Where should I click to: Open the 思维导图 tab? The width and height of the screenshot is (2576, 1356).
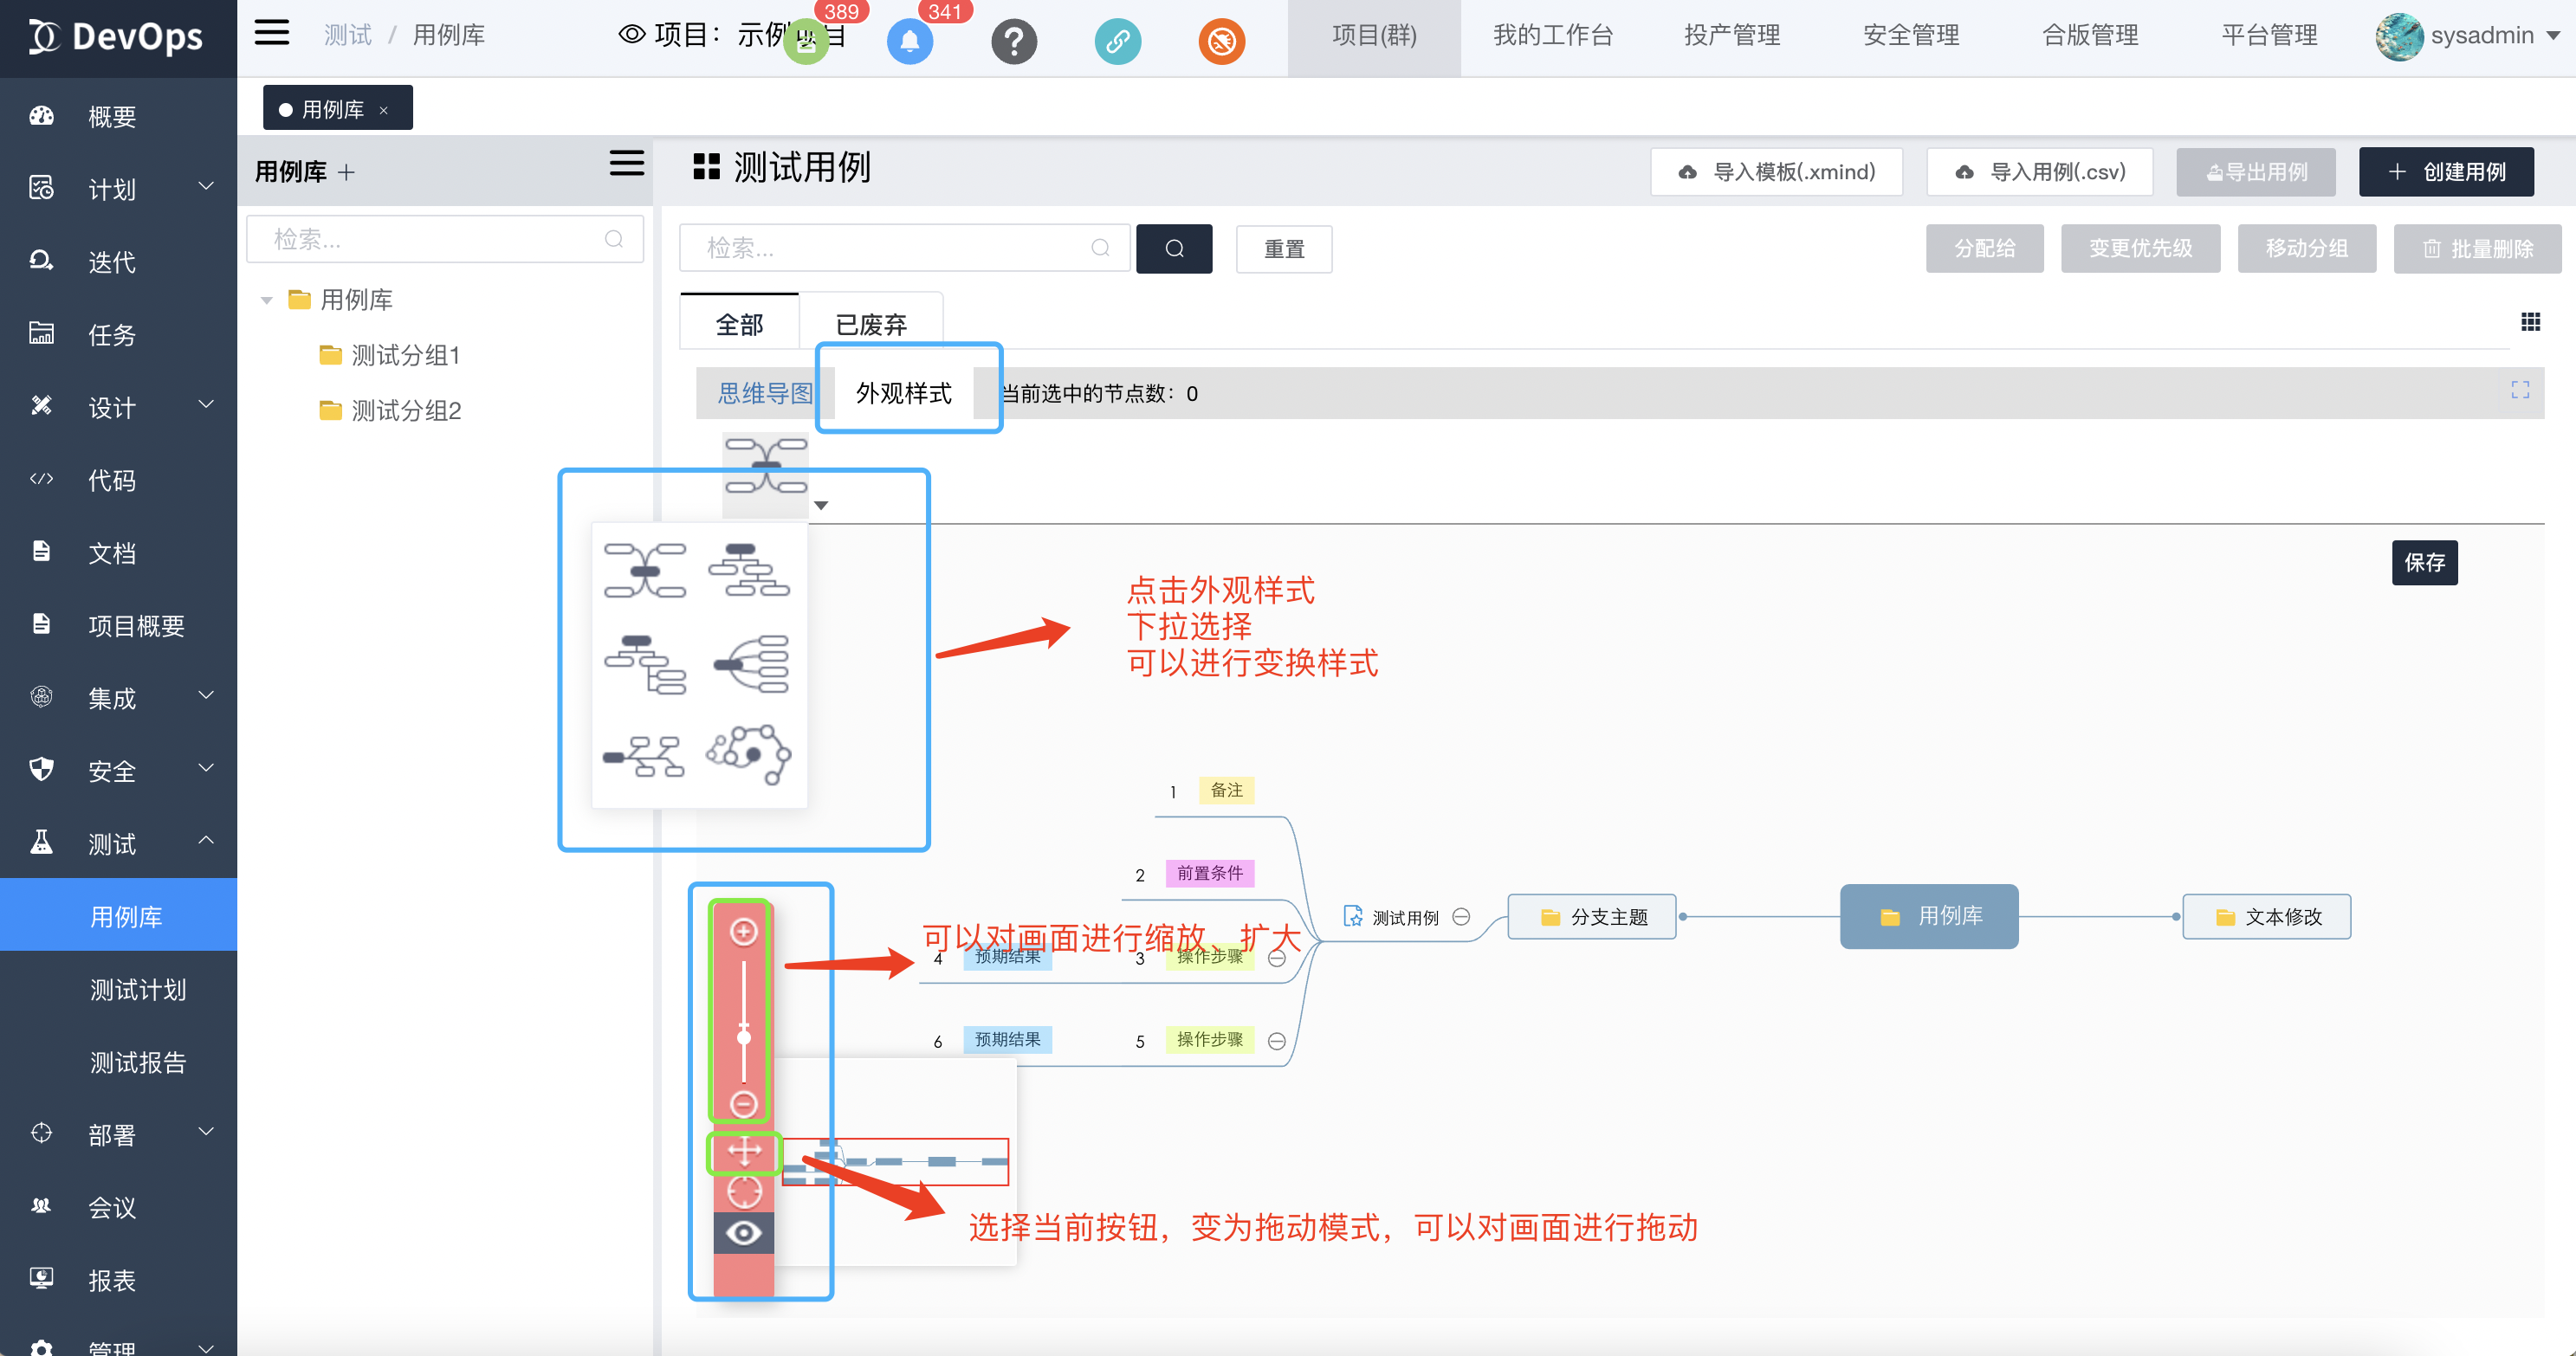tap(764, 393)
